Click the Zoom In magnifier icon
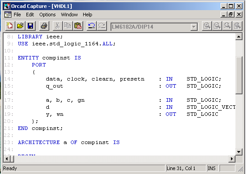This screenshot has width=246, height=174. 207,26
